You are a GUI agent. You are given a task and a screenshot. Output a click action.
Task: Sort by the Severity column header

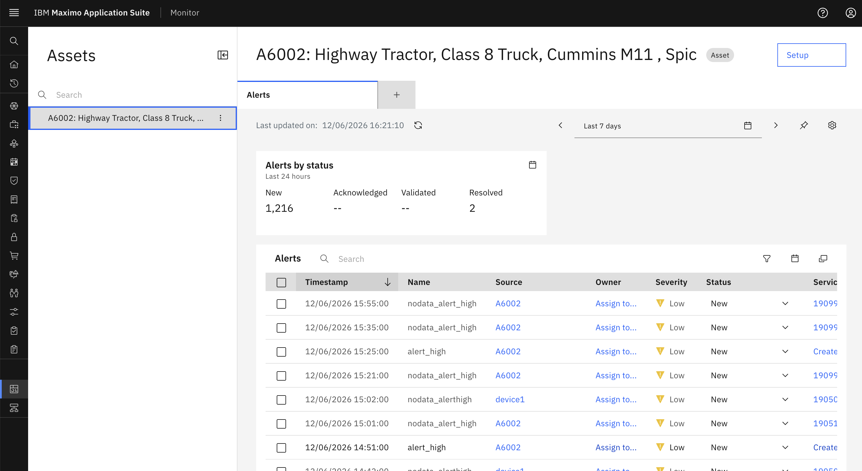pos(671,282)
